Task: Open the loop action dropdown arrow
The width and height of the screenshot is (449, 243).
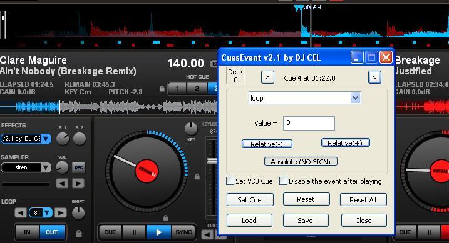Action: coord(355,98)
